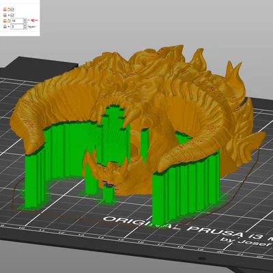273x273 pixels.
Task: Toggle the checkbox in the first settings row
Action: [12, 10]
